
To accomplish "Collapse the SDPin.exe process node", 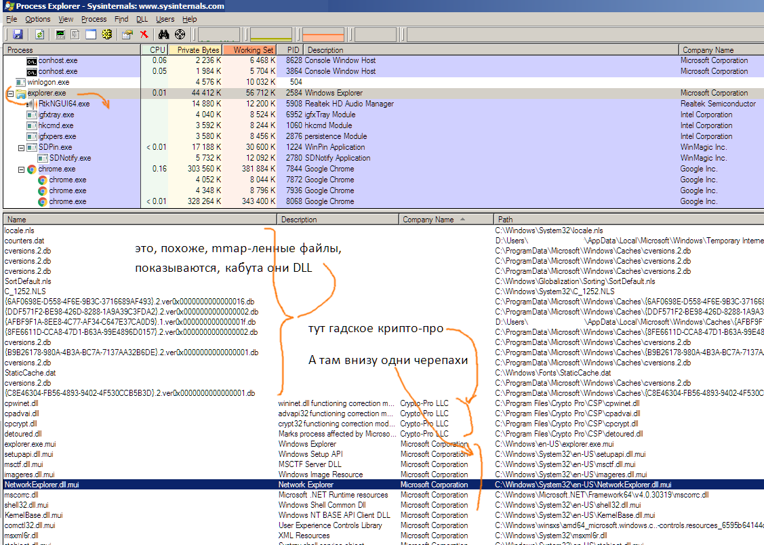I will point(21,147).
